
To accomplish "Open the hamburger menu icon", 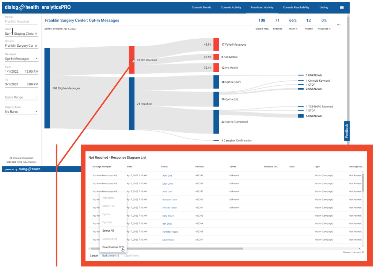I will (342, 8).
